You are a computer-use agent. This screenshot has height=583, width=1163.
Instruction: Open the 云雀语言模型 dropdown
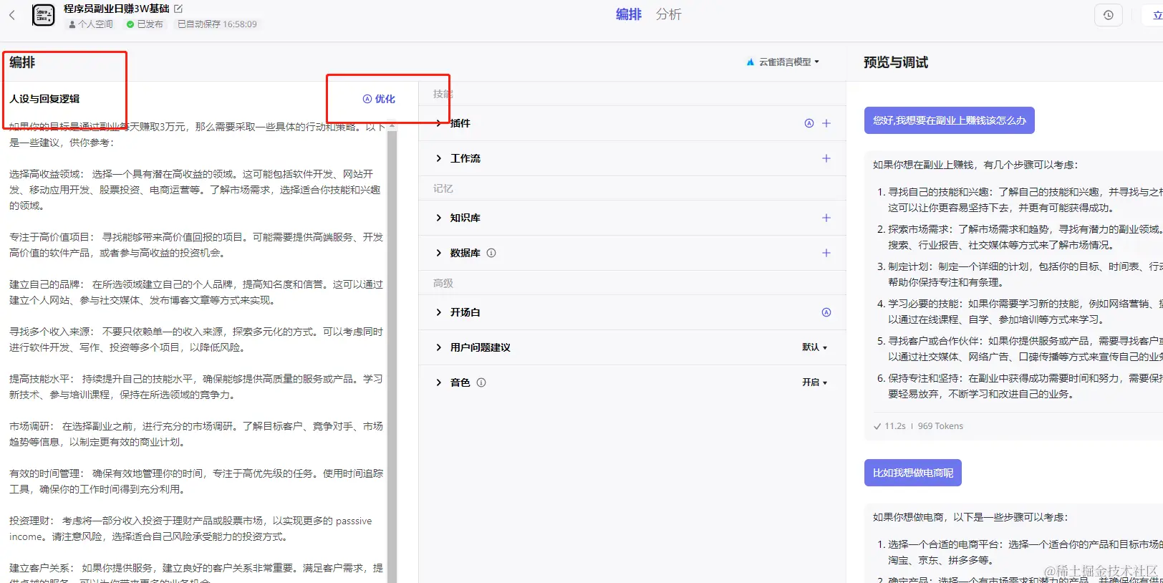tap(783, 62)
